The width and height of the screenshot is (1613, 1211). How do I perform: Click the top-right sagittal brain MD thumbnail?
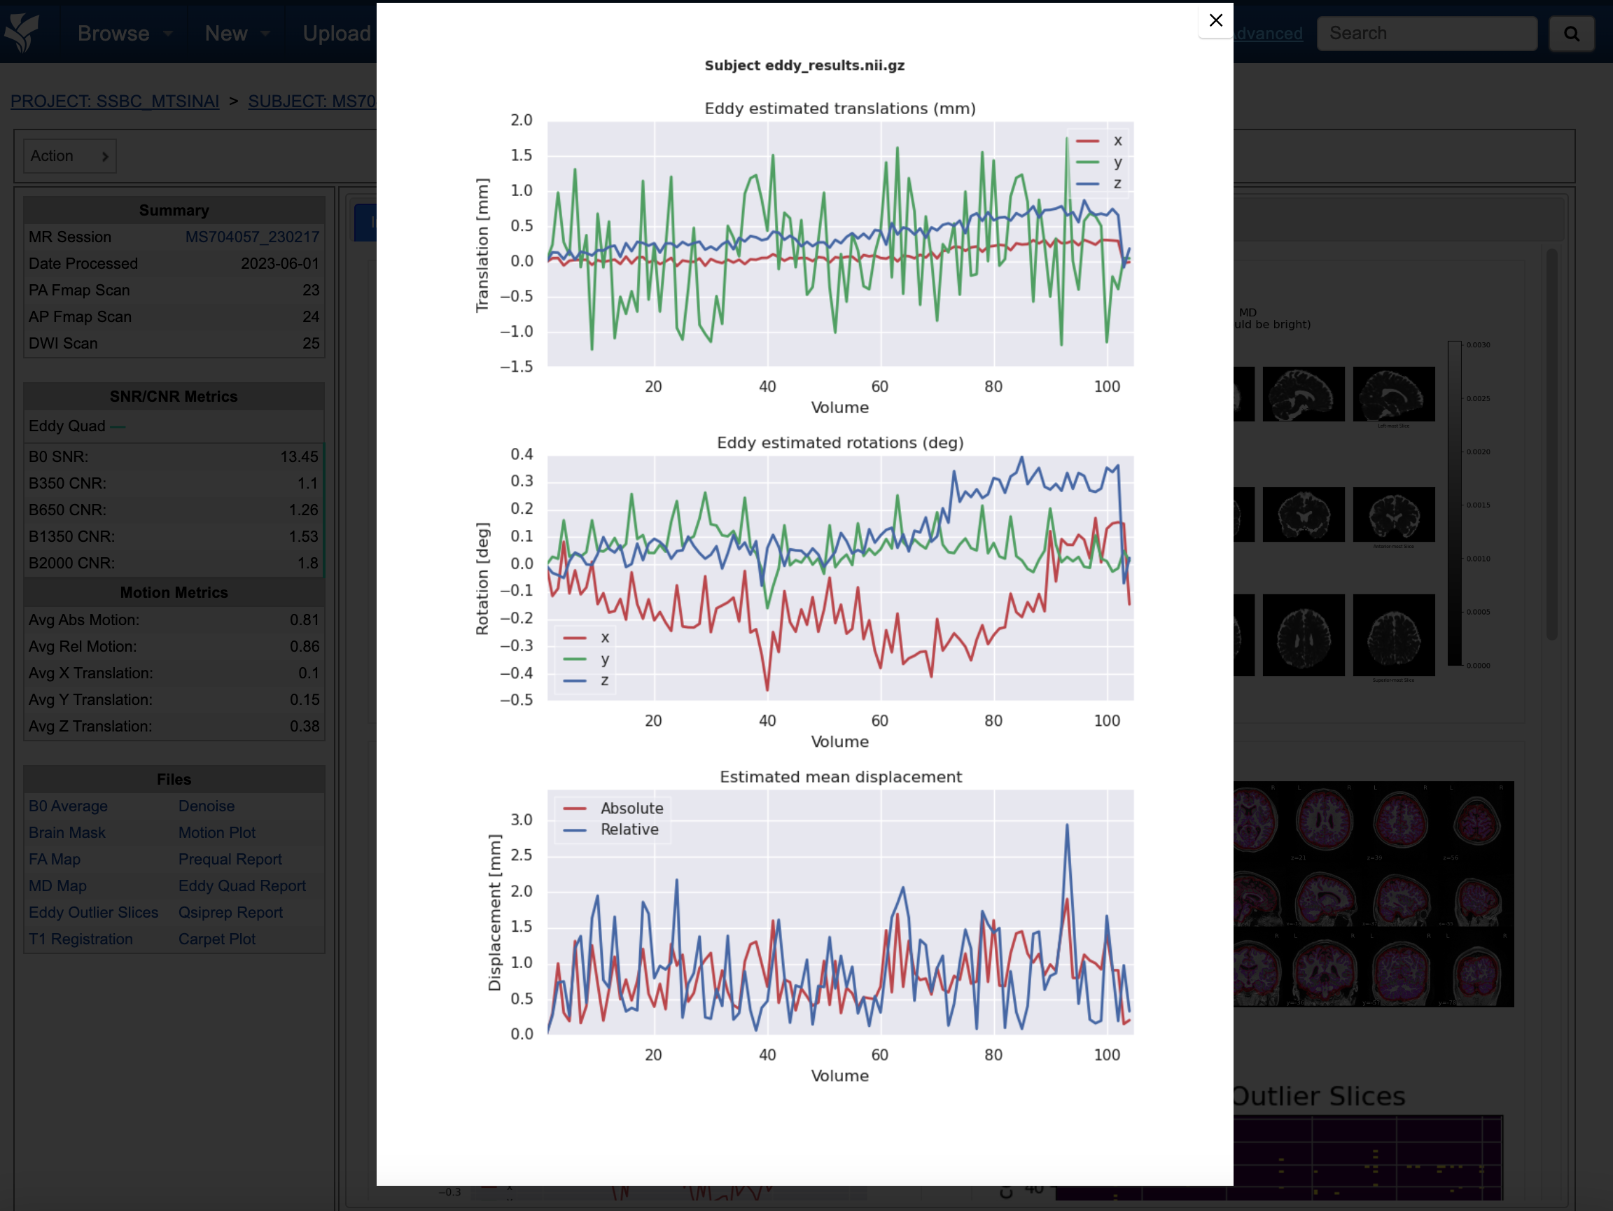coord(1393,394)
